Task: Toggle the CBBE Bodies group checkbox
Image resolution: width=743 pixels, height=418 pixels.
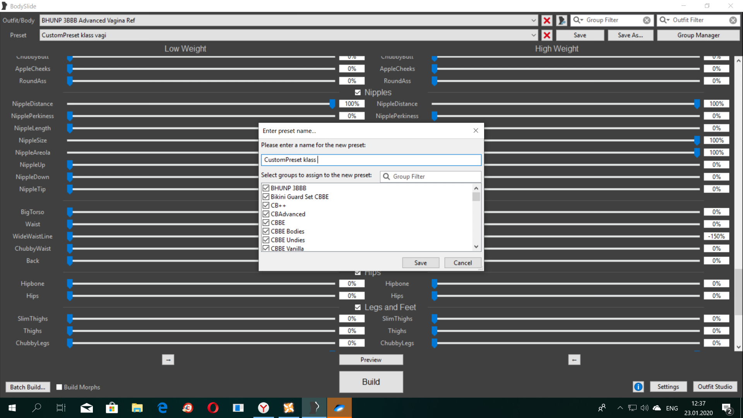Action: click(266, 231)
